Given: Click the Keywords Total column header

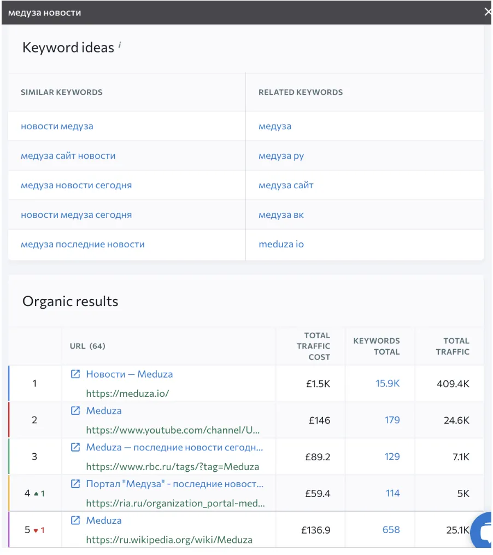Looking at the screenshot, I should (x=377, y=346).
